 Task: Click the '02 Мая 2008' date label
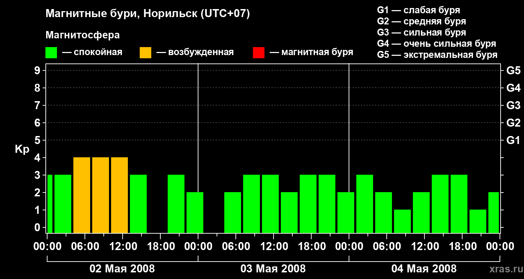click(x=122, y=269)
